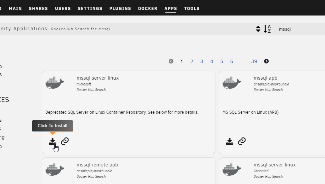Click microsoft author name on first card
The image size is (325, 184).
pyautogui.click(x=84, y=84)
